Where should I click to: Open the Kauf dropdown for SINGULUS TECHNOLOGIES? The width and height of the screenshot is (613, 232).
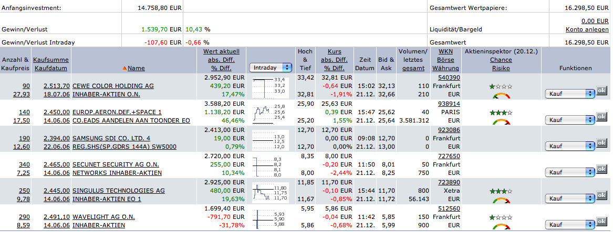click(570, 198)
